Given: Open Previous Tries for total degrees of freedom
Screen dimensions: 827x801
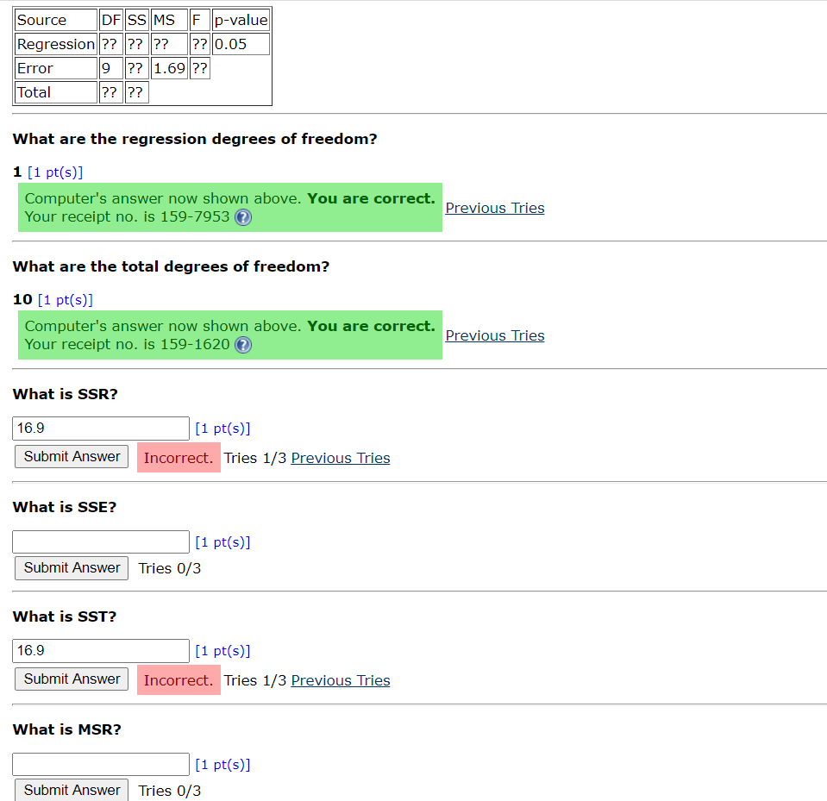Looking at the screenshot, I should [x=495, y=335].
